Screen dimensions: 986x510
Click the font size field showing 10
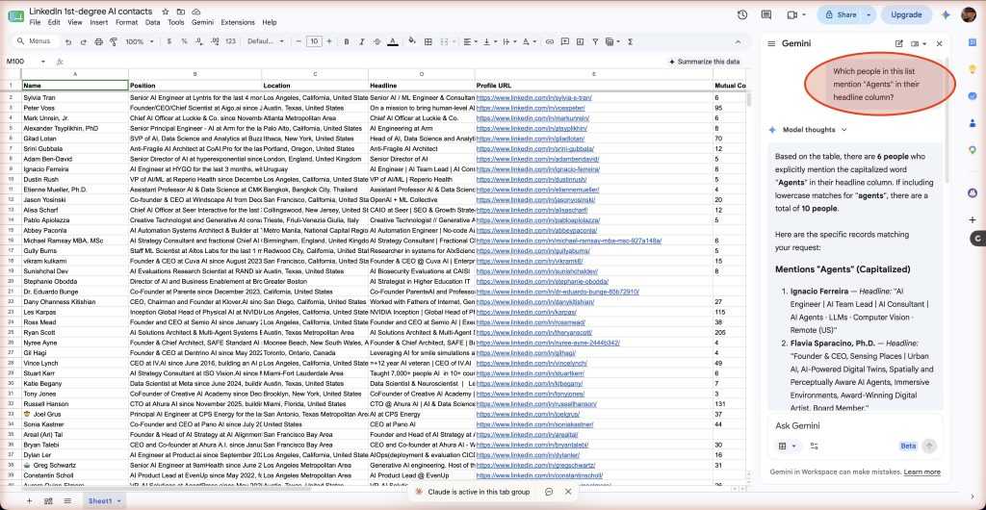(x=314, y=42)
